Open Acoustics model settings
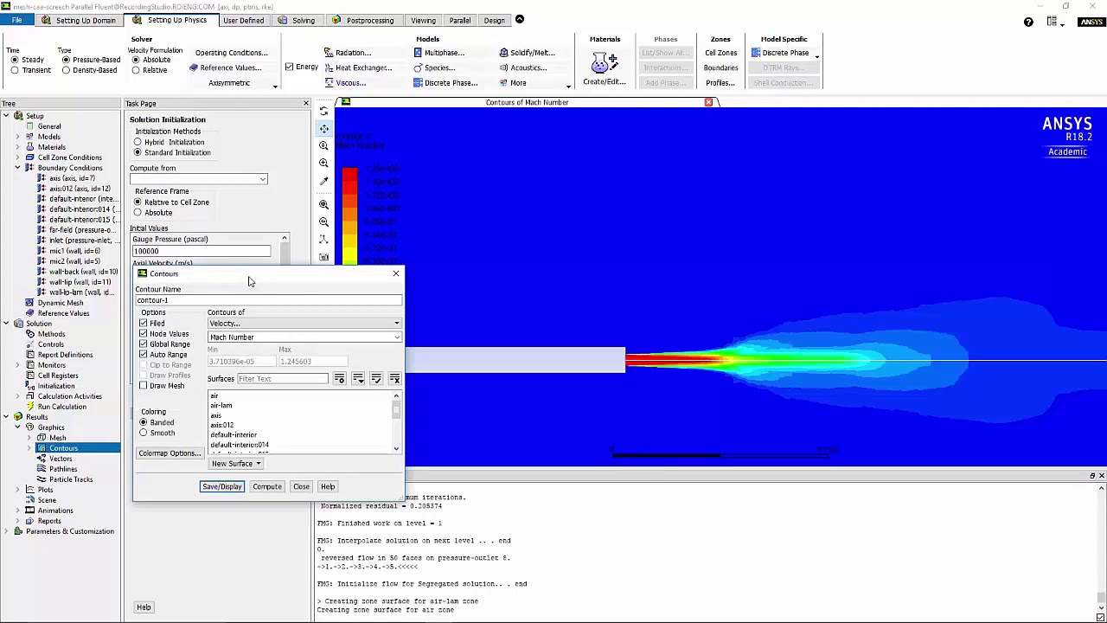 (x=523, y=67)
